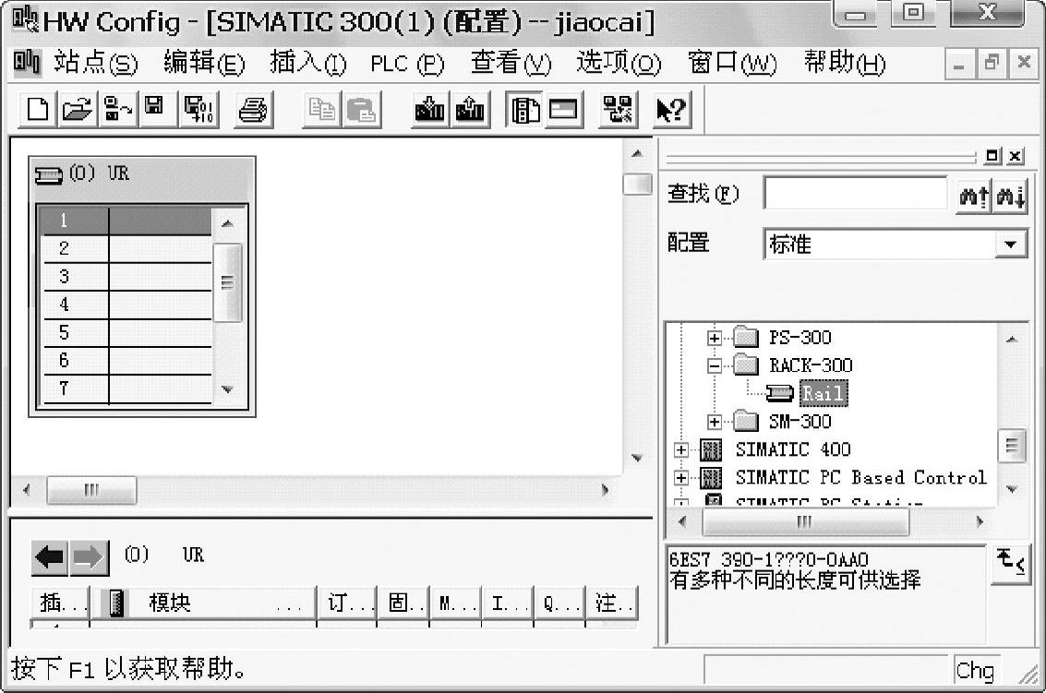Image resolution: width=1046 pixels, height=693 pixels.
Task: Download to module toolbar icon
Action: click(x=429, y=110)
